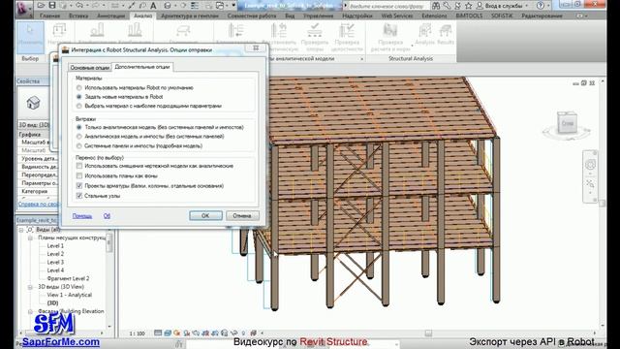Open the Revit application menu button
This screenshot has height=349, width=620.
coord(23,9)
